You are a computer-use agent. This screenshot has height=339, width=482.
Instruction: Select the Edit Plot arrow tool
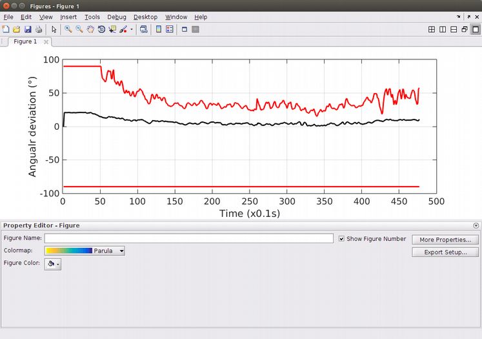[x=54, y=29]
